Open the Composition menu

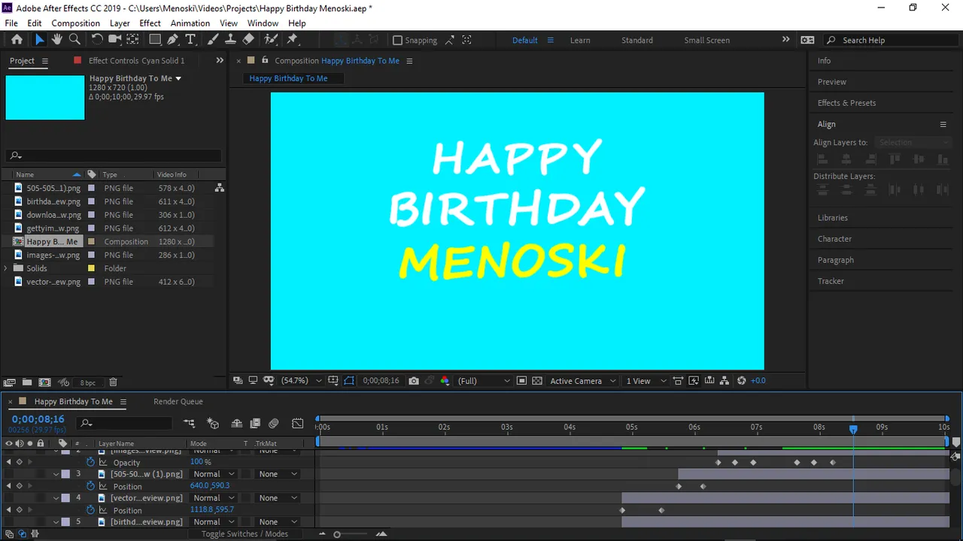coord(75,23)
